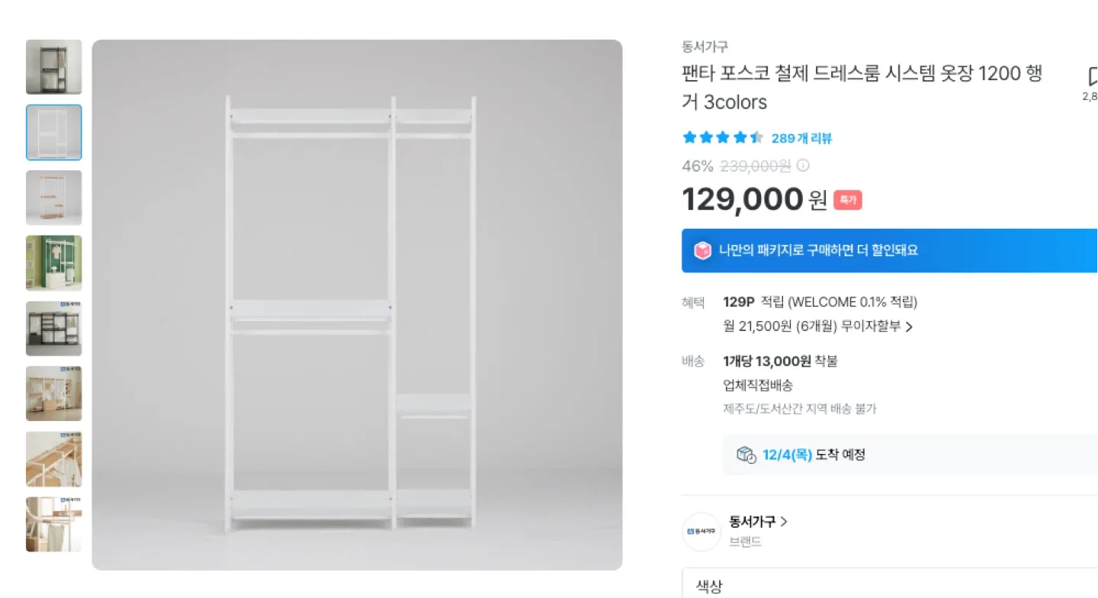
Task: Select the green wall room thumbnail
Action: pyautogui.click(x=53, y=263)
